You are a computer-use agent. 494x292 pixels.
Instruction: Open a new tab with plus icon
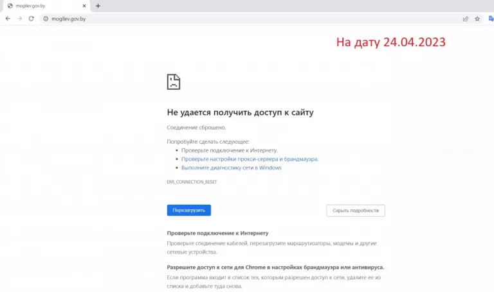(x=98, y=6)
